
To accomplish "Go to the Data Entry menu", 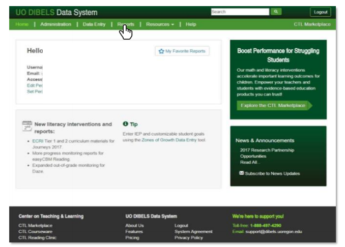I will (x=94, y=24).
